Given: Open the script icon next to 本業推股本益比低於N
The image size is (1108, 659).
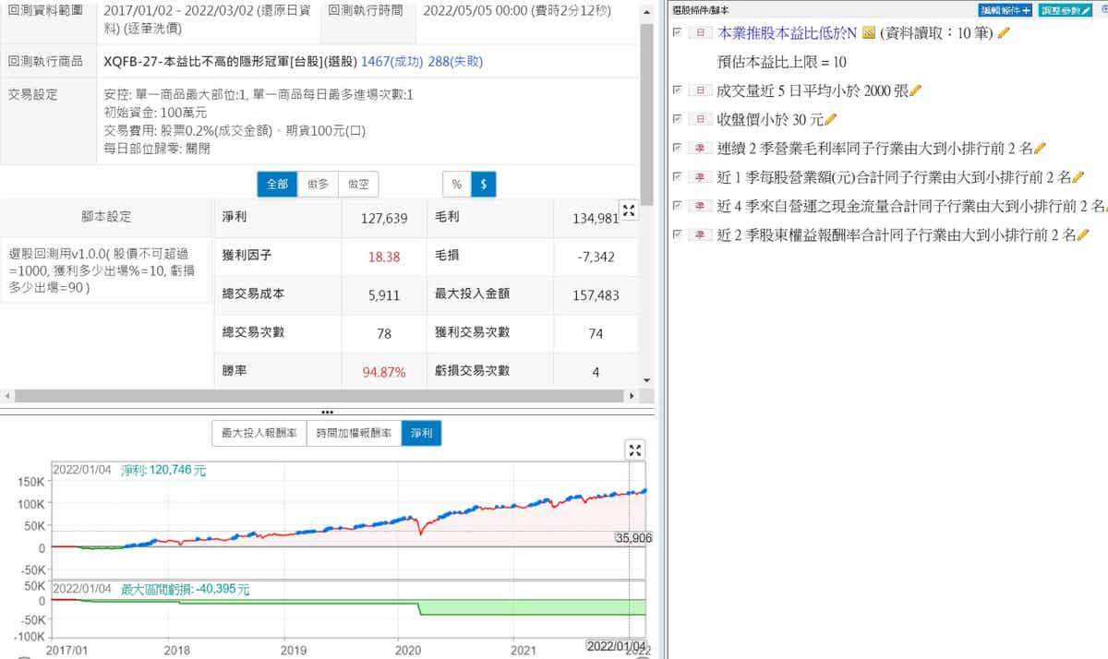Looking at the screenshot, I should [x=868, y=33].
